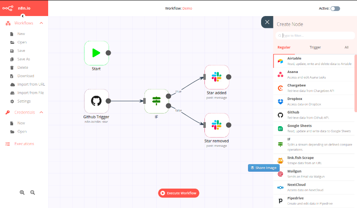Click the node list scrollbar

tap(356, 83)
